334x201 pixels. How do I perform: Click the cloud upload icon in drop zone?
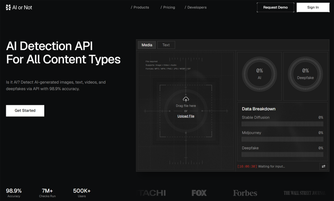186,99
